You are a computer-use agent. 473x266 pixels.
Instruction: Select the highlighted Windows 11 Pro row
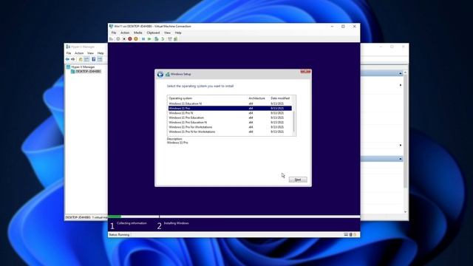point(230,109)
